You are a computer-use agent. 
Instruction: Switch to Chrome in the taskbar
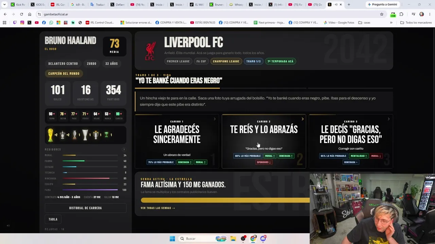coord(253,239)
